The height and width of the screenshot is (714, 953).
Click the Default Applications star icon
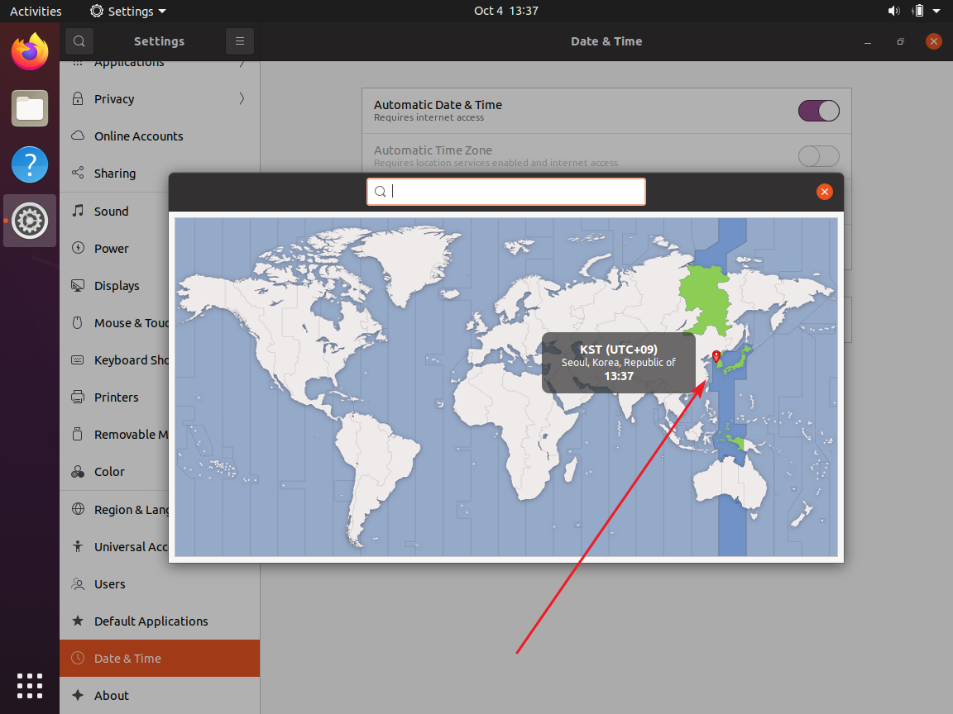(78, 621)
